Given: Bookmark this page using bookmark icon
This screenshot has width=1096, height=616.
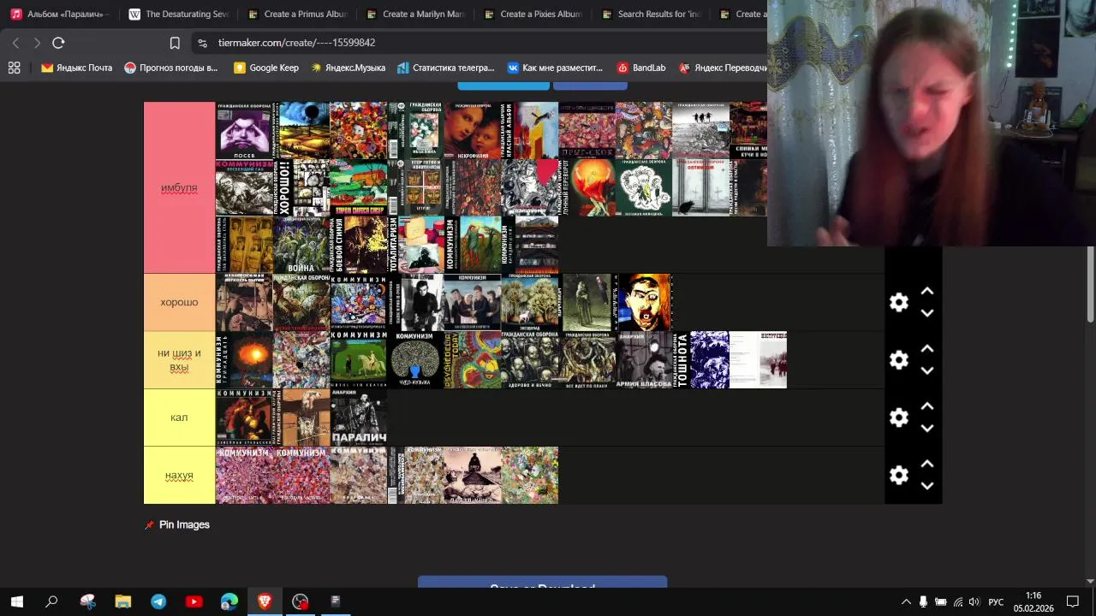Looking at the screenshot, I should [175, 43].
